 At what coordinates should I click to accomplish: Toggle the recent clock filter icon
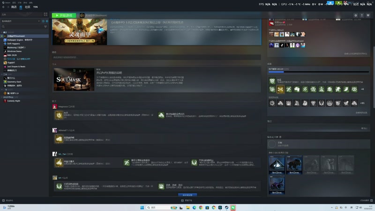coord(43,21)
